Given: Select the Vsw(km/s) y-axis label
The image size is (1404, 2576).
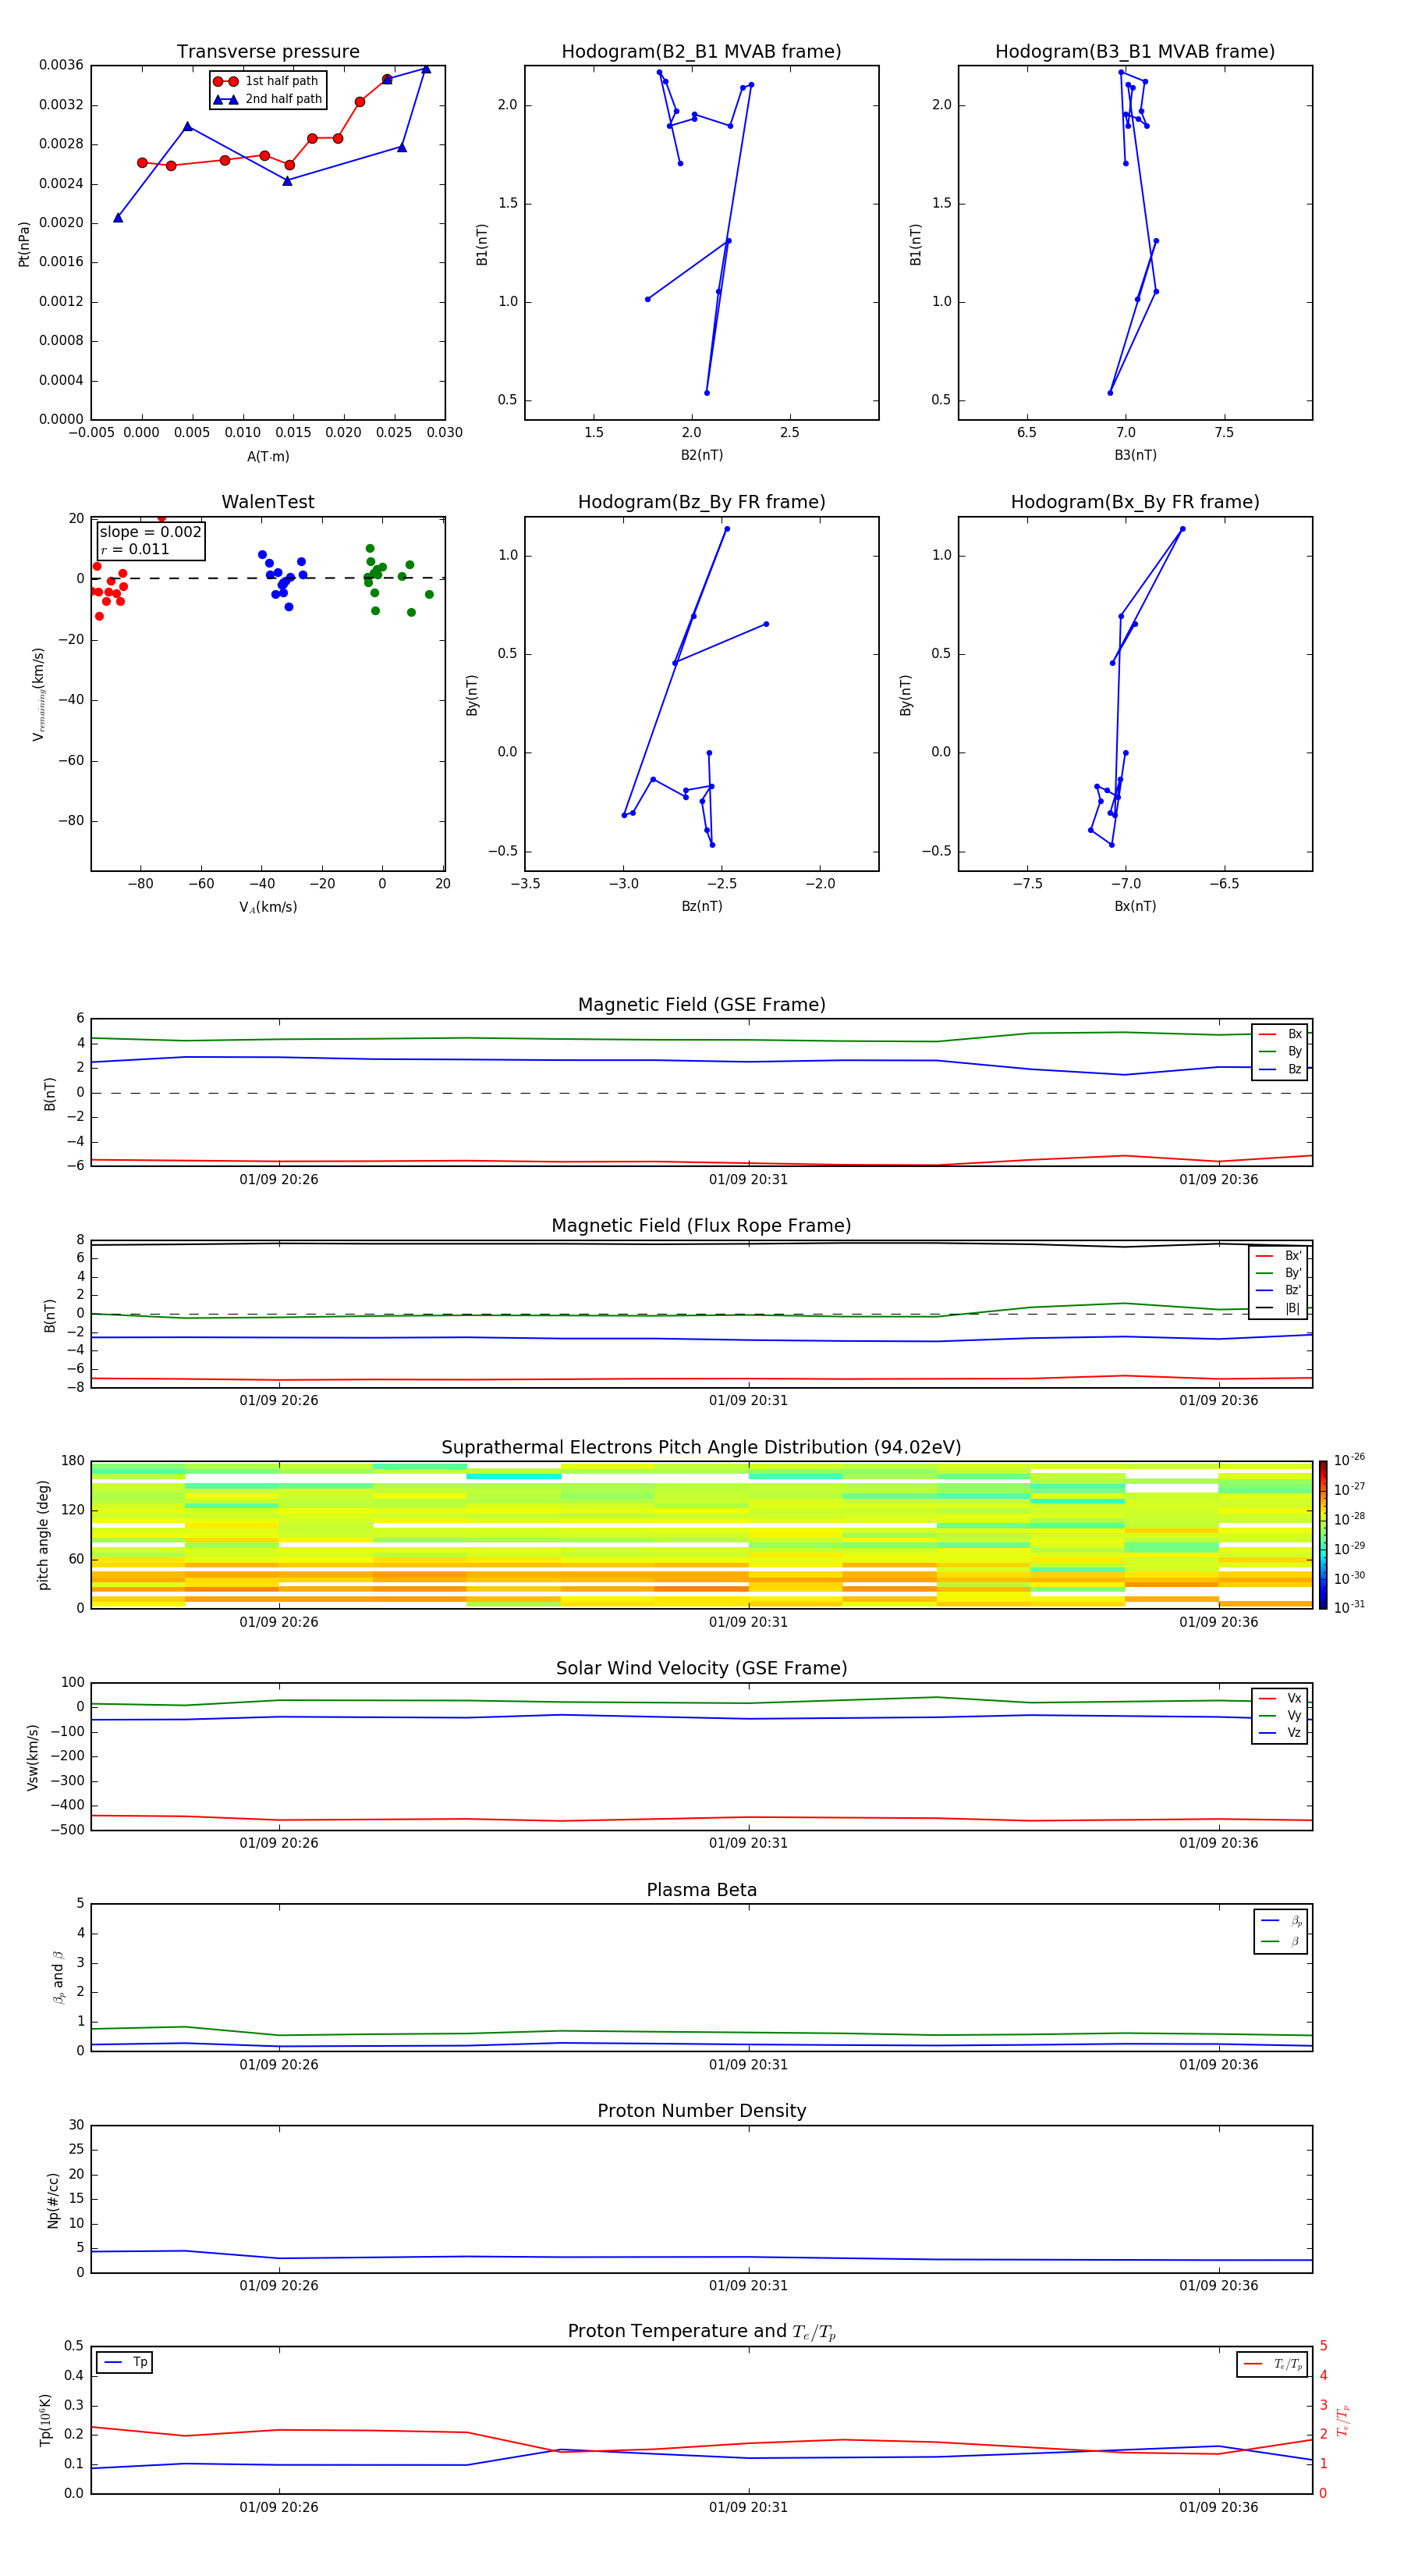Looking at the screenshot, I should [x=33, y=1757].
